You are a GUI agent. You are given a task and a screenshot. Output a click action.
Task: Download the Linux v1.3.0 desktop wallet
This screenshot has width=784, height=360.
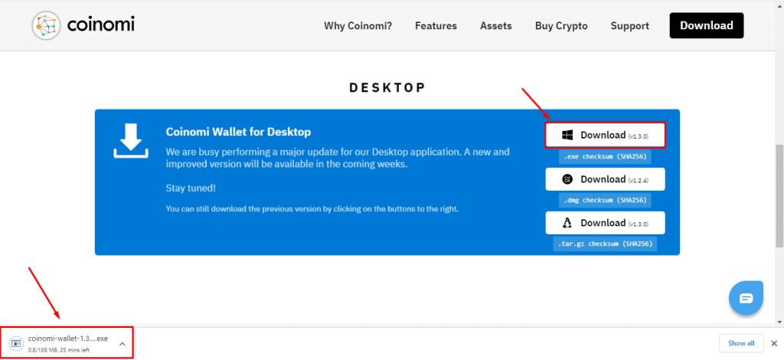pos(605,223)
